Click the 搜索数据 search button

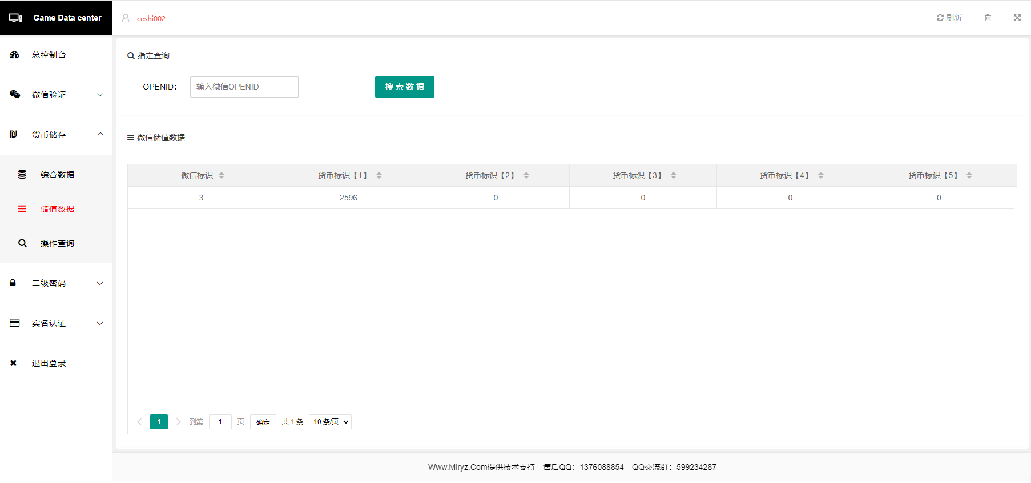click(404, 87)
